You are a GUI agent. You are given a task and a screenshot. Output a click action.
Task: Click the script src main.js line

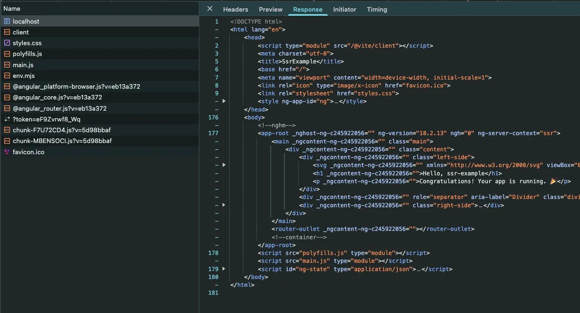(335, 261)
